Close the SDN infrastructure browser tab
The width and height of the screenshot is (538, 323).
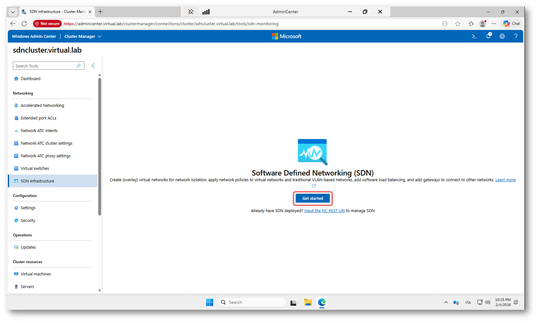pos(90,12)
